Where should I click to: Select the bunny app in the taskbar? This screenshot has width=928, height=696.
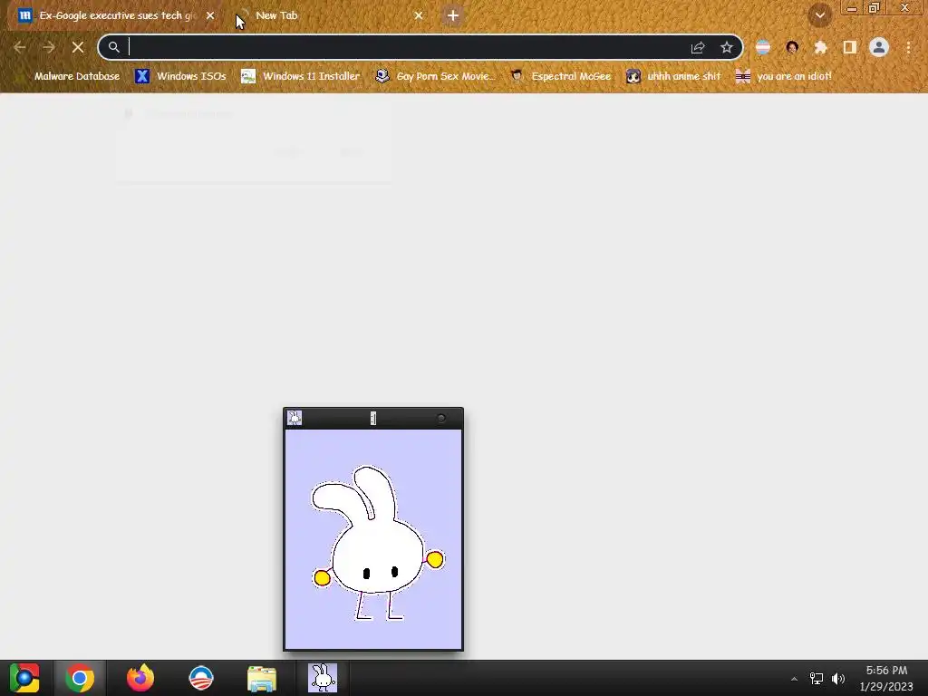(323, 678)
